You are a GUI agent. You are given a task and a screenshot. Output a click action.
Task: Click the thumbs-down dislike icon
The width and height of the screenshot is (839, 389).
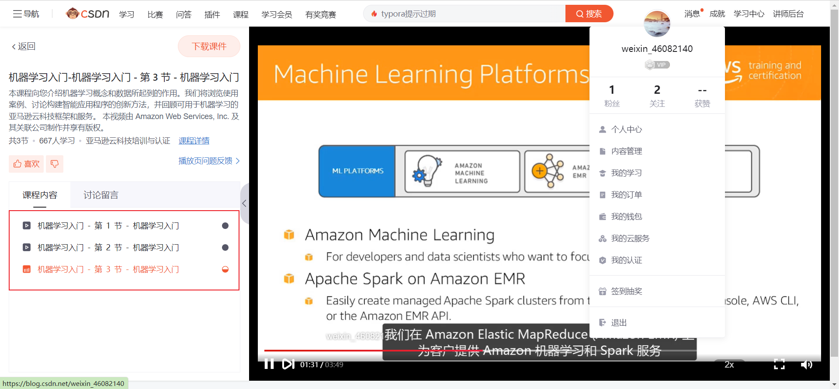point(55,164)
